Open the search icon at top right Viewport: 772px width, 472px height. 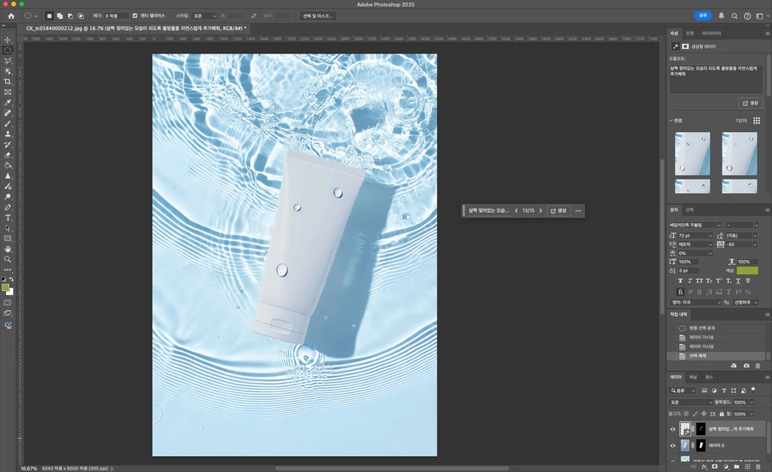[734, 16]
